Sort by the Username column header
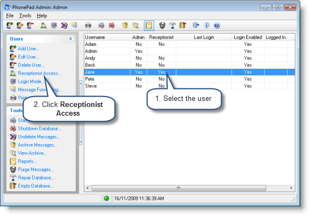Image resolution: width=309 pixels, height=215 pixels. pos(107,37)
